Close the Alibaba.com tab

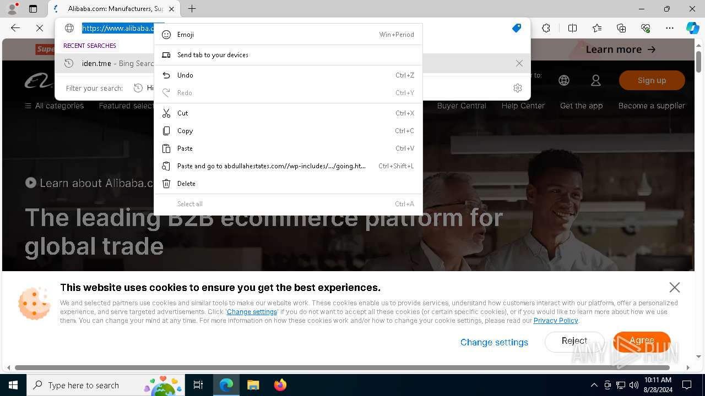tap(171, 9)
